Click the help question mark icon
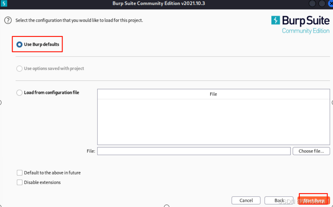Viewport: 333px width, 207px height. tap(8, 20)
